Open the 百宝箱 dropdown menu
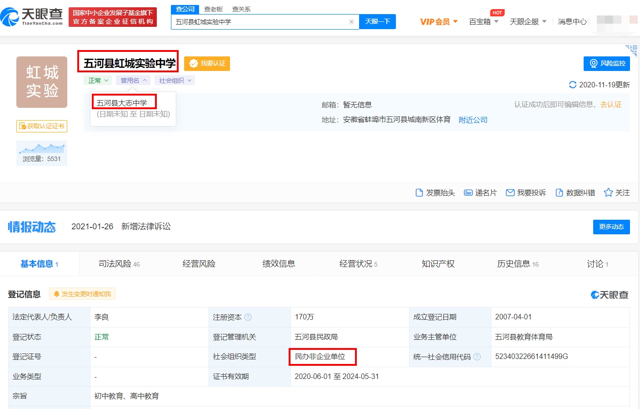Screen dimensions: 640x409 [484, 22]
